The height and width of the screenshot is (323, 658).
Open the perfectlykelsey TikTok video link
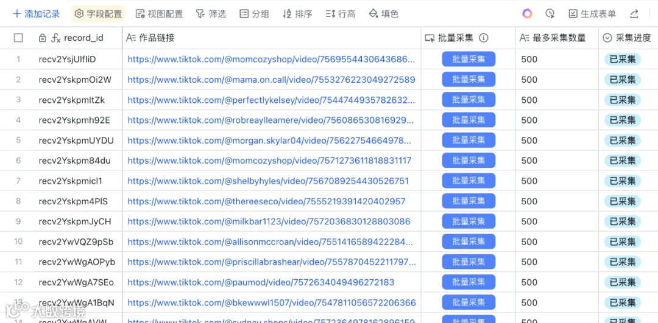pyautogui.click(x=272, y=100)
